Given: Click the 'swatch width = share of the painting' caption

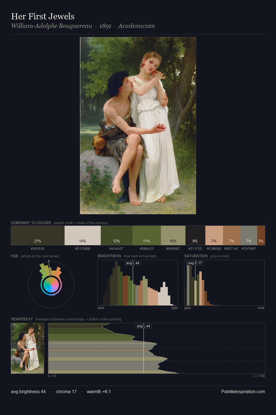Looking at the screenshot, I should click(81, 223).
